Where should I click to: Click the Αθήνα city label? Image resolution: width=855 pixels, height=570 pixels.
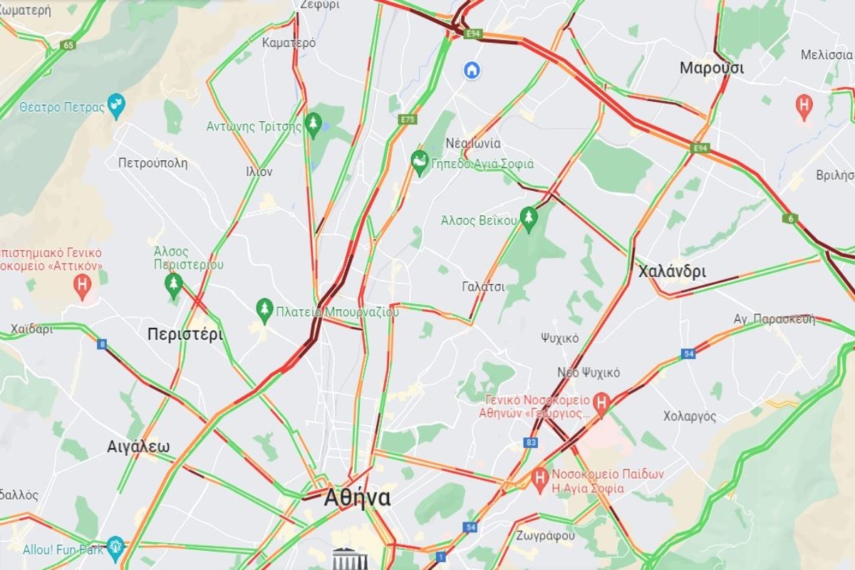357,497
